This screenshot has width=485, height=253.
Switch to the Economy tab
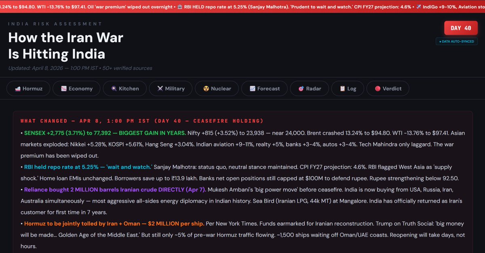tap(77, 88)
